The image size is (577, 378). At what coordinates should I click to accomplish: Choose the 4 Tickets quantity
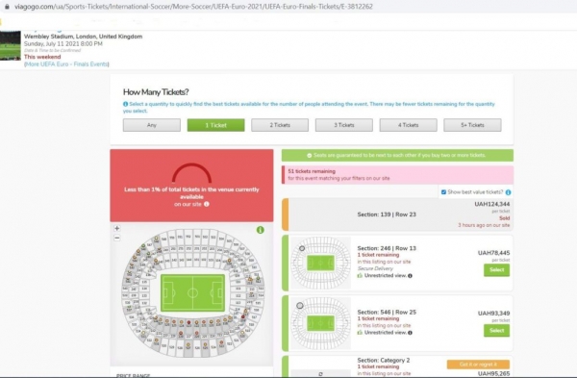(408, 125)
